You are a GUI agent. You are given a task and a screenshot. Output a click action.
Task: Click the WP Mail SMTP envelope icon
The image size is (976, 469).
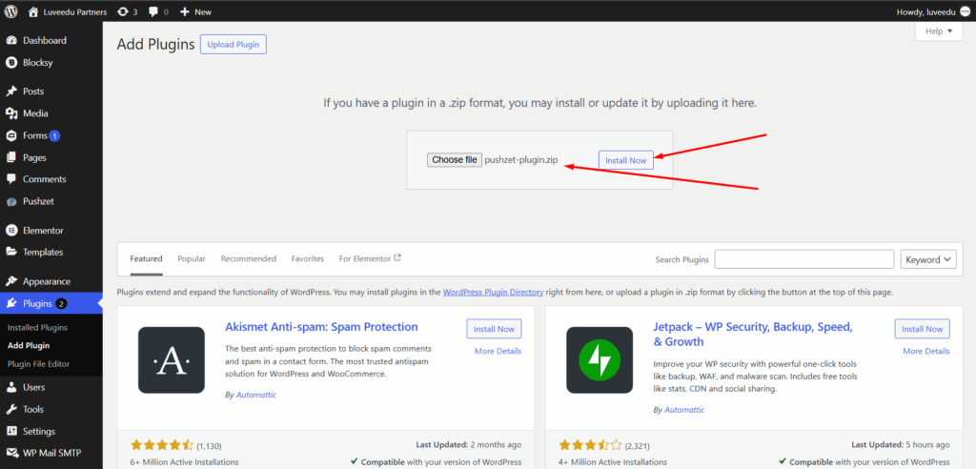tap(11, 453)
